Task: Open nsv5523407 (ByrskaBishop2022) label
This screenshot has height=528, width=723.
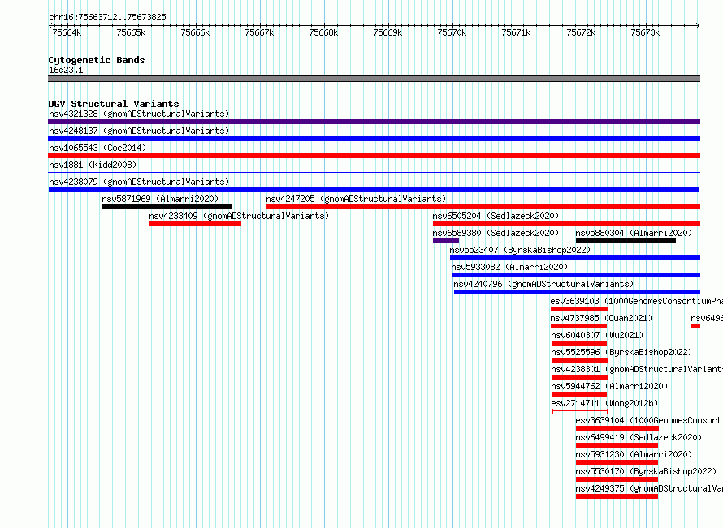Action: click(520, 250)
